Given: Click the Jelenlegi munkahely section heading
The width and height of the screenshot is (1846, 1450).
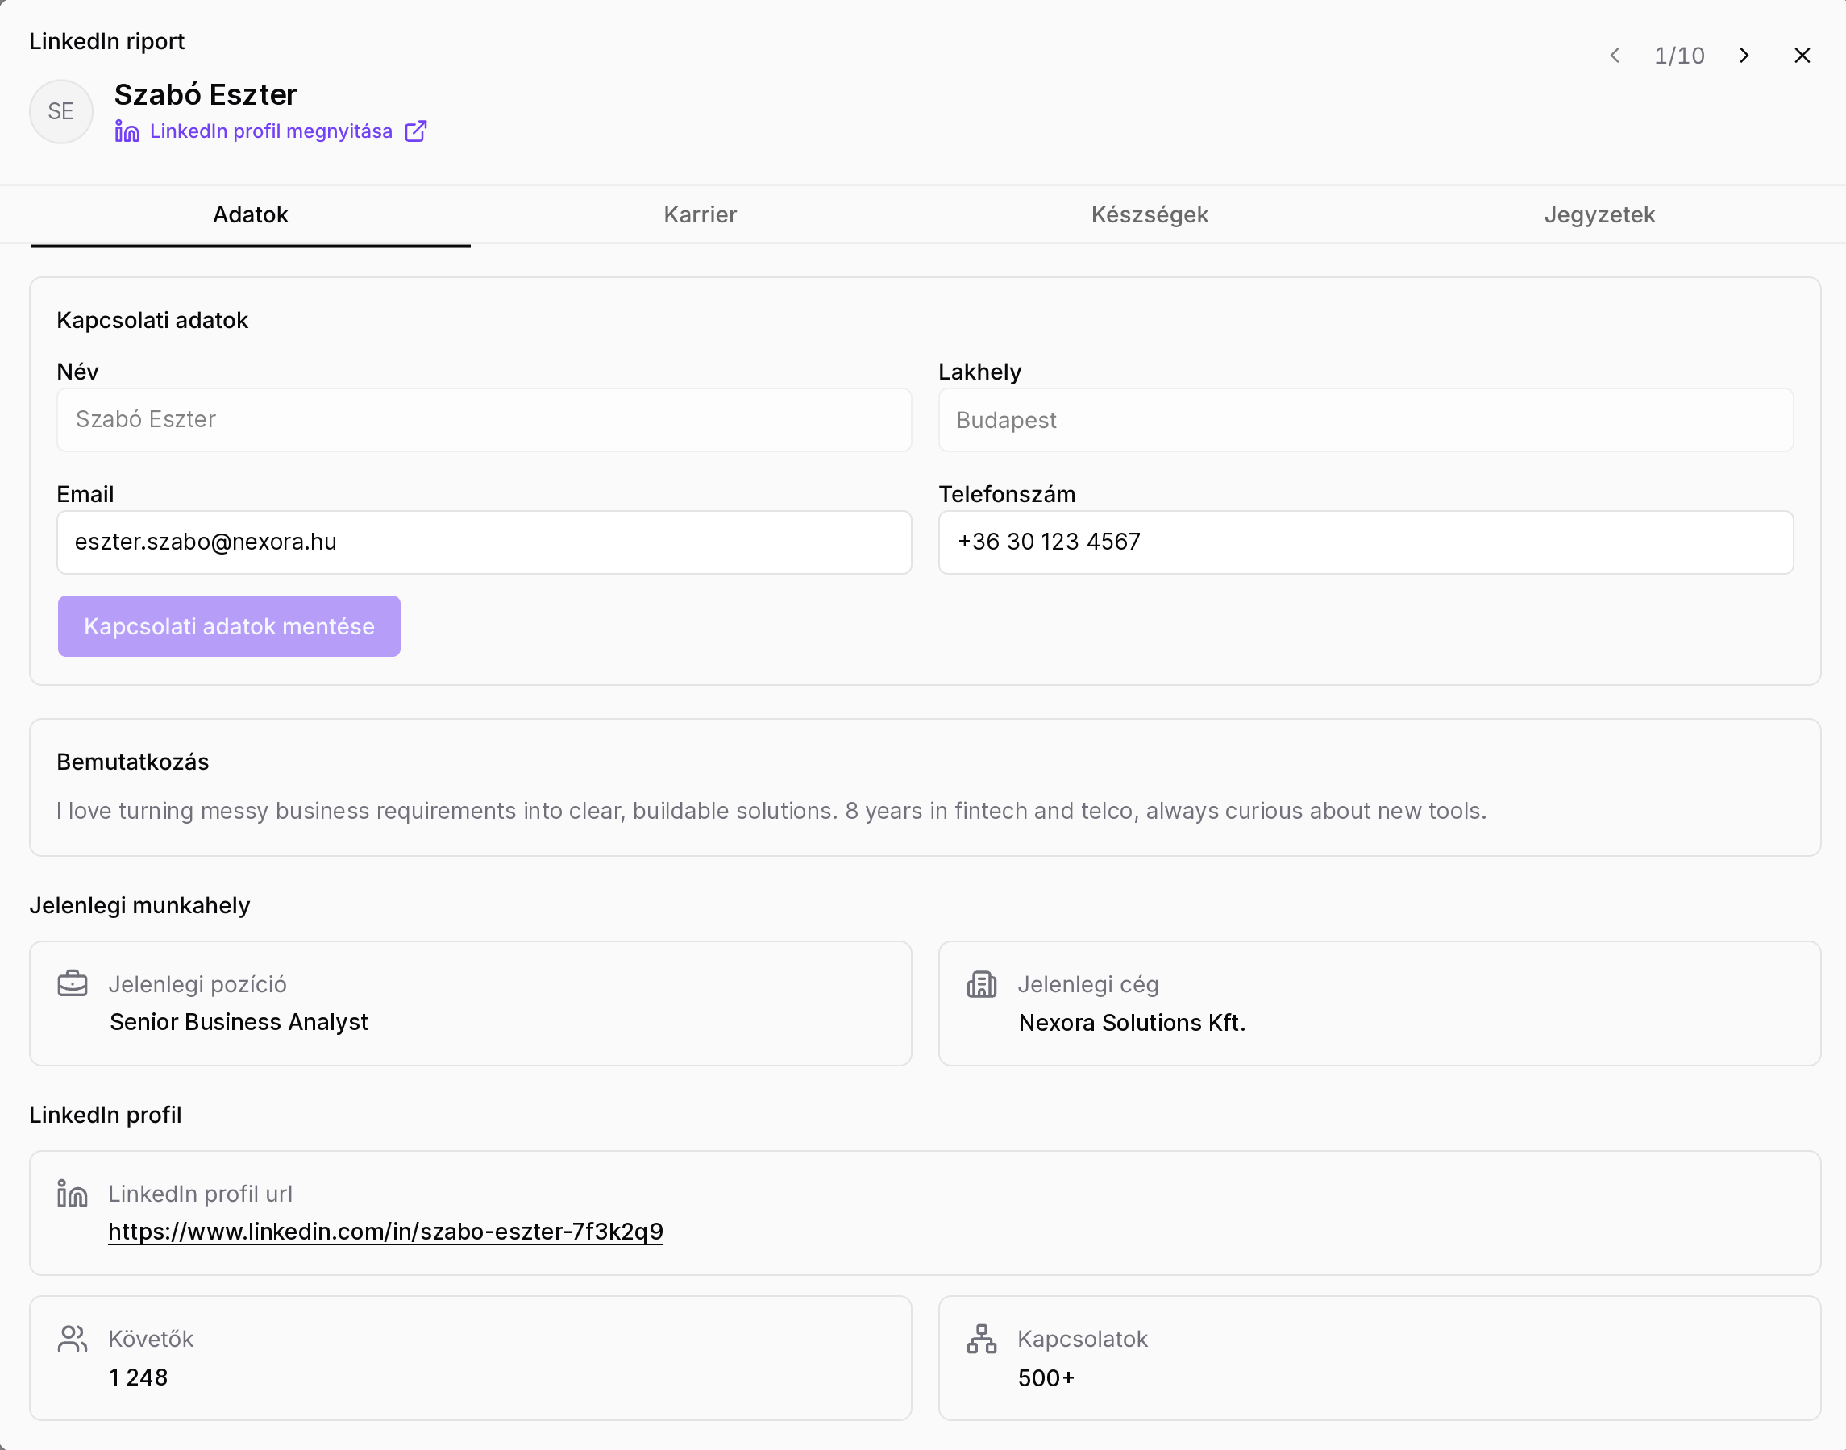Looking at the screenshot, I should coord(140,905).
